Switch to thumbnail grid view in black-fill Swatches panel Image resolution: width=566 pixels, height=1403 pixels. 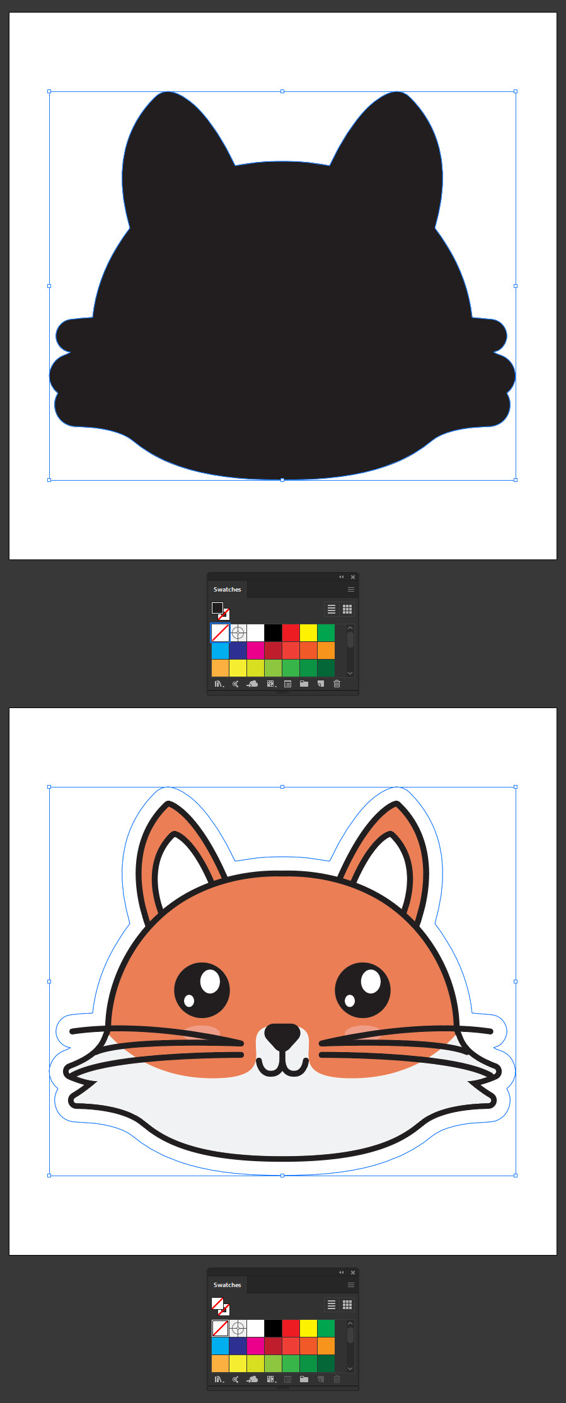[347, 609]
